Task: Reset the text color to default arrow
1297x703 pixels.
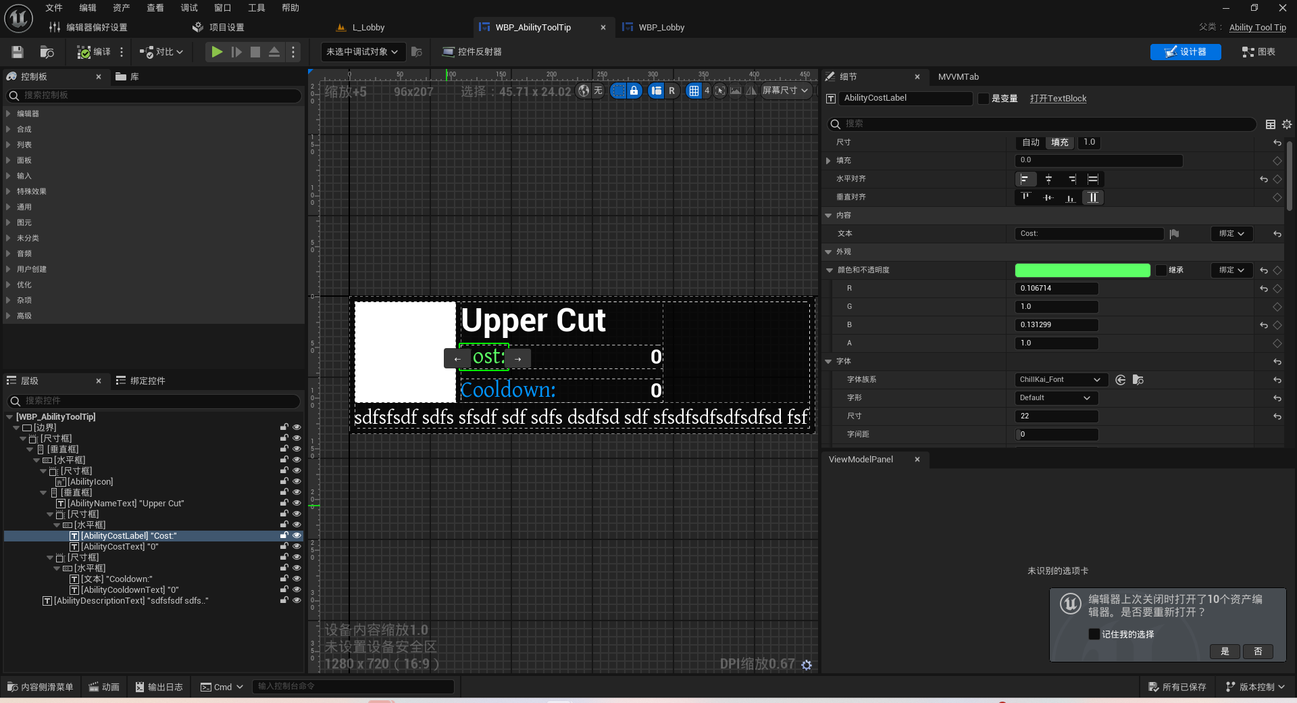Action: tap(1264, 270)
